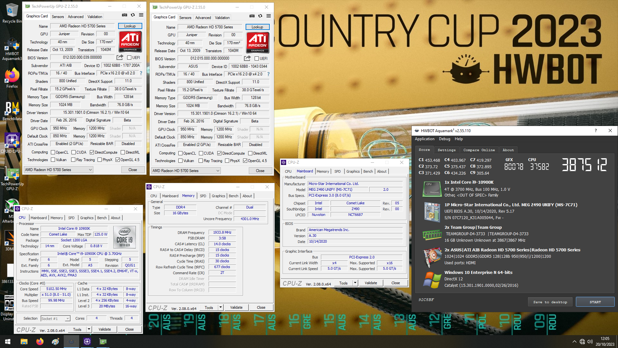The image size is (618, 348).
Task: Share BIOS version 012.015.000.000 via export icon
Action: [247, 58]
